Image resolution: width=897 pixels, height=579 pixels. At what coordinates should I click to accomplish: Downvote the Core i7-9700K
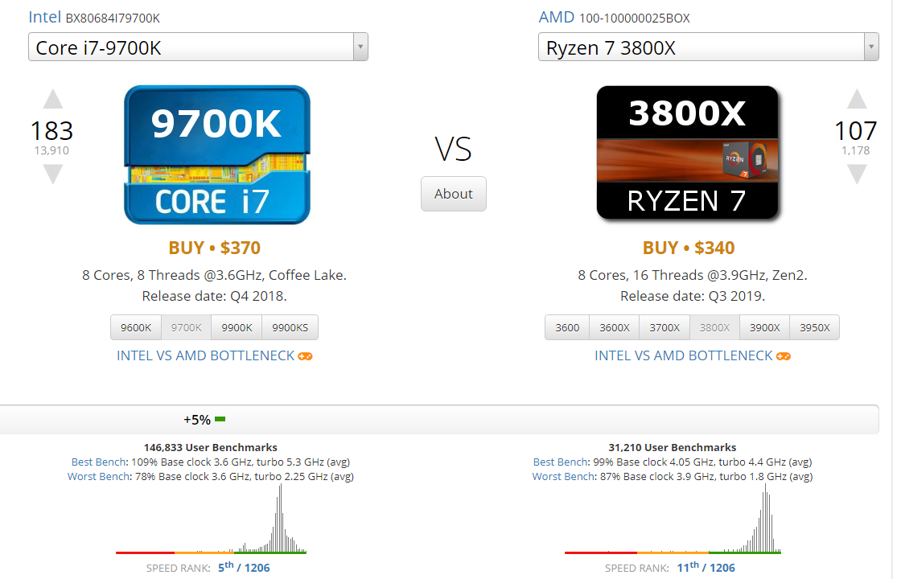(52, 174)
